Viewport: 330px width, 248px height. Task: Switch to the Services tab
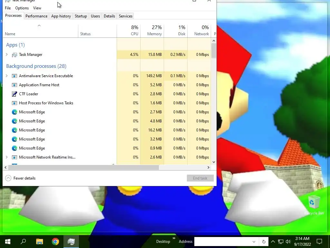pyautogui.click(x=126, y=16)
